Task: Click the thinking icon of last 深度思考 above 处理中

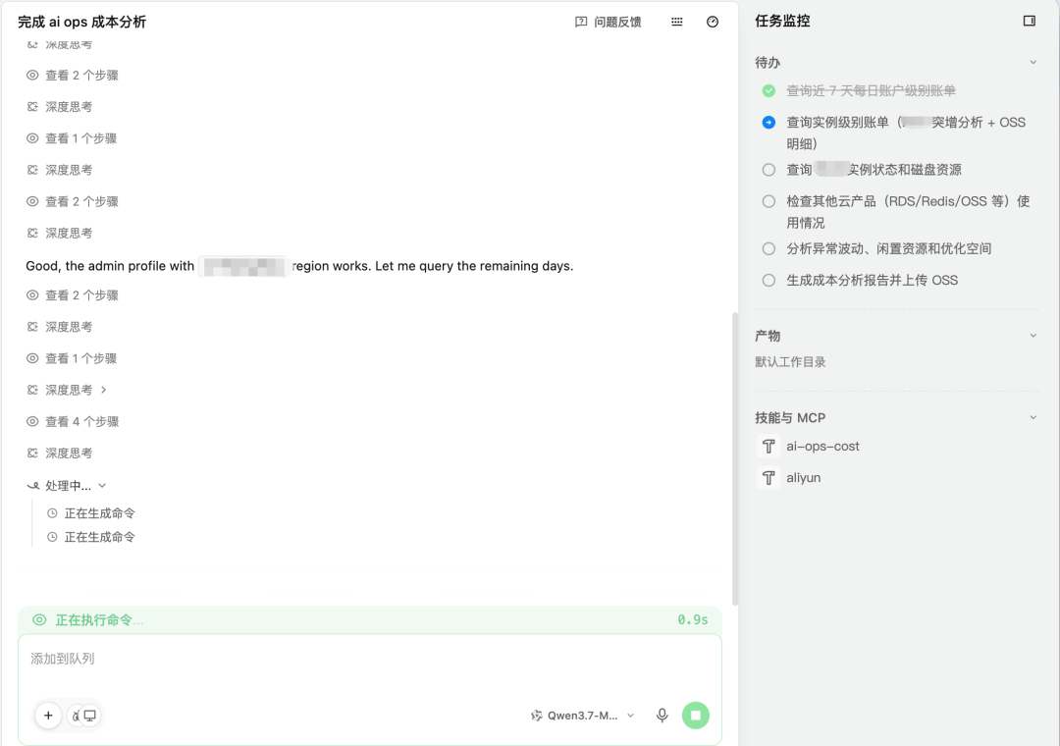Action: [32, 453]
